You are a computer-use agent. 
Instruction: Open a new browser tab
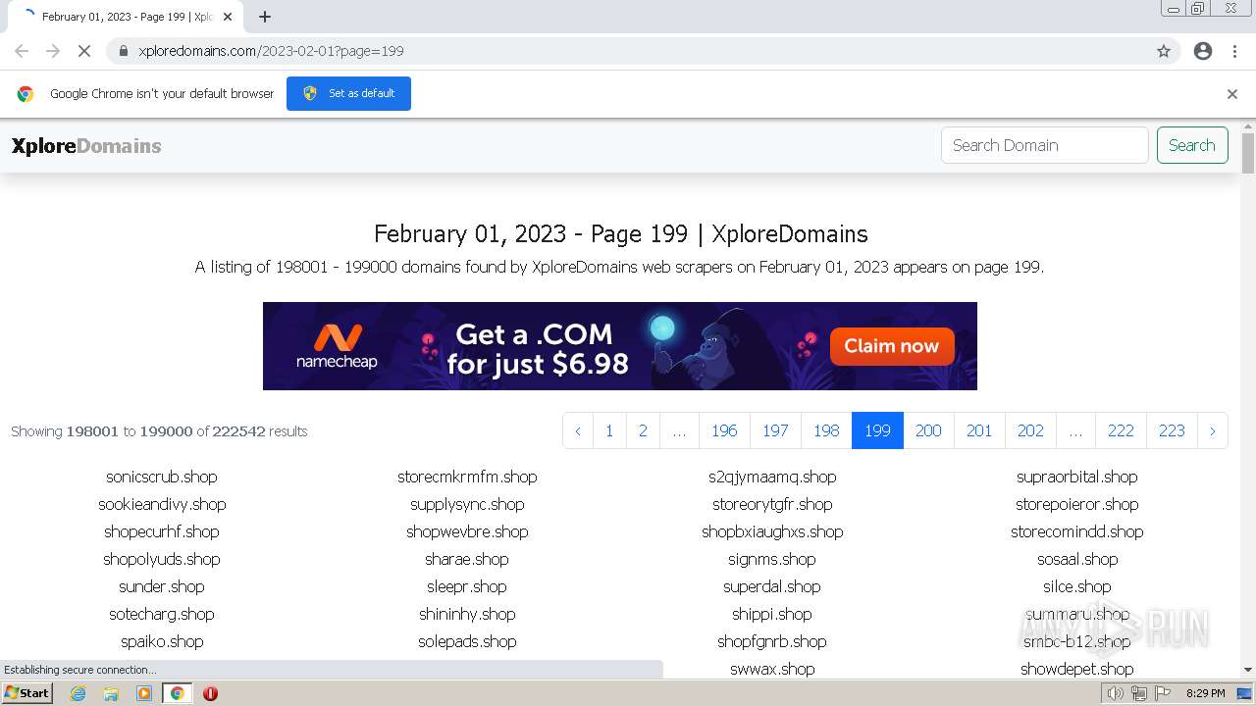click(265, 17)
